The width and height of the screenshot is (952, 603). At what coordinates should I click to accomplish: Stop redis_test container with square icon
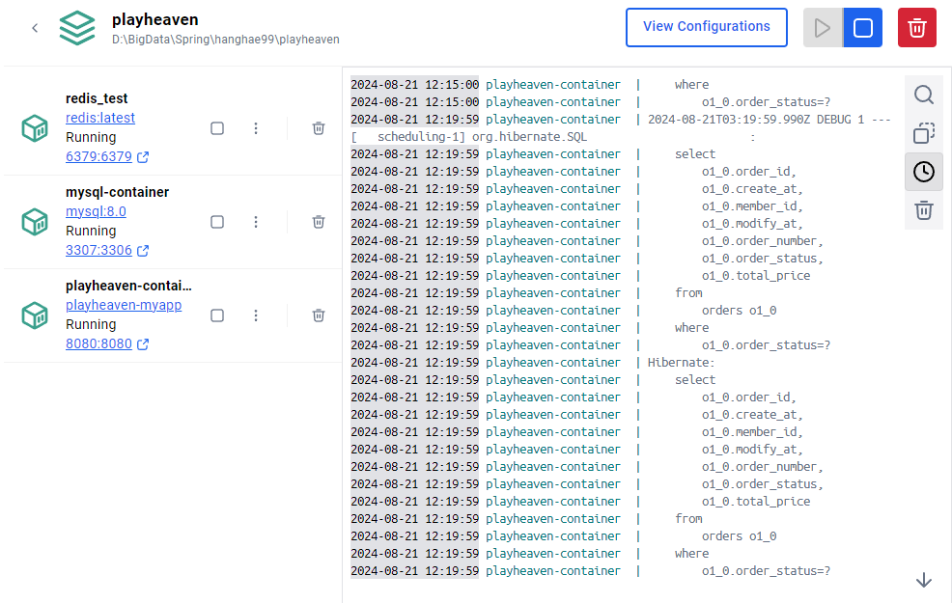coord(217,128)
